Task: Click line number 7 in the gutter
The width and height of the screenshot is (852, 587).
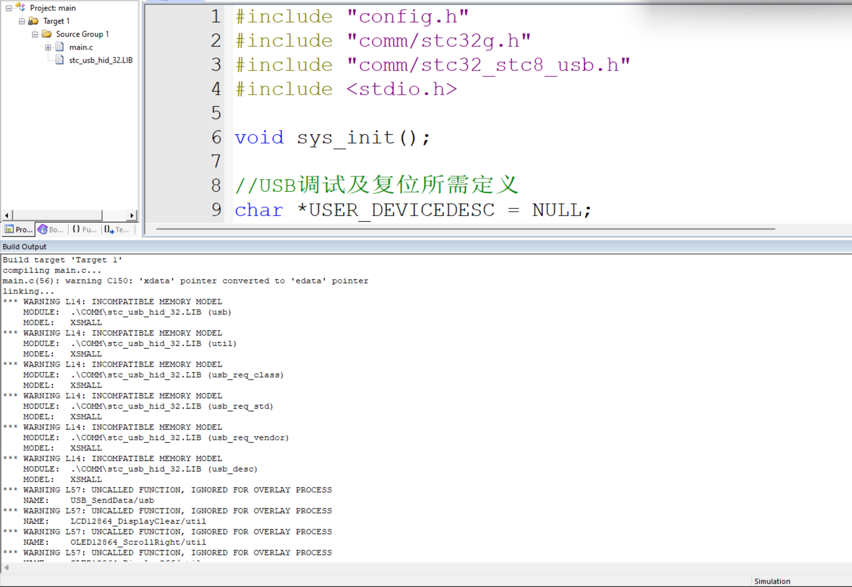Action: tap(216, 162)
